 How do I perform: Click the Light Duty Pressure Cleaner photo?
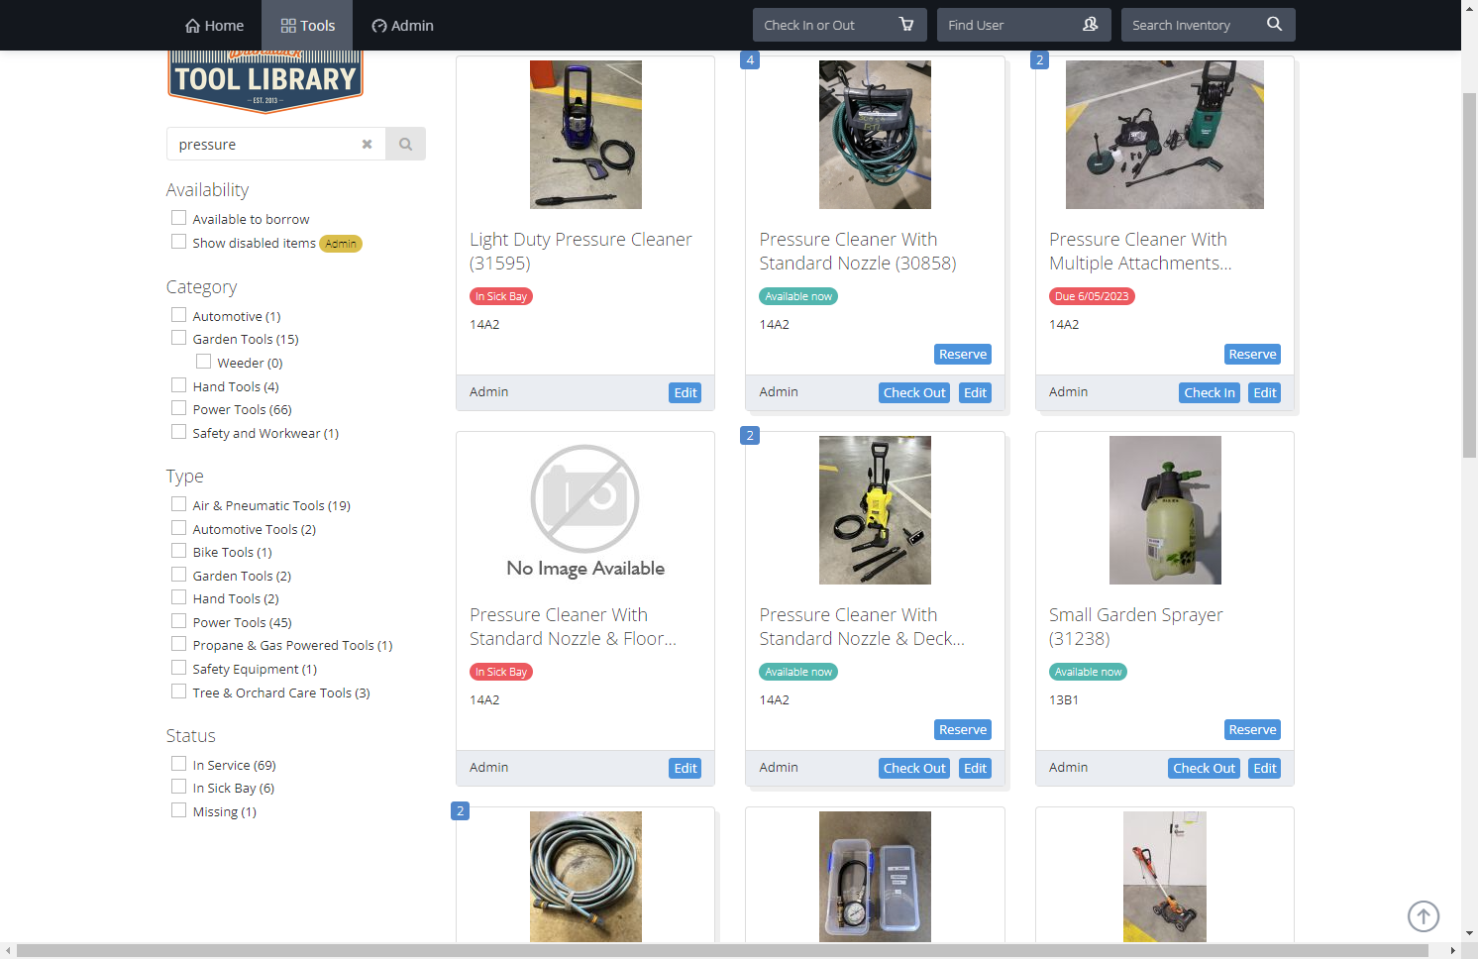[585, 135]
